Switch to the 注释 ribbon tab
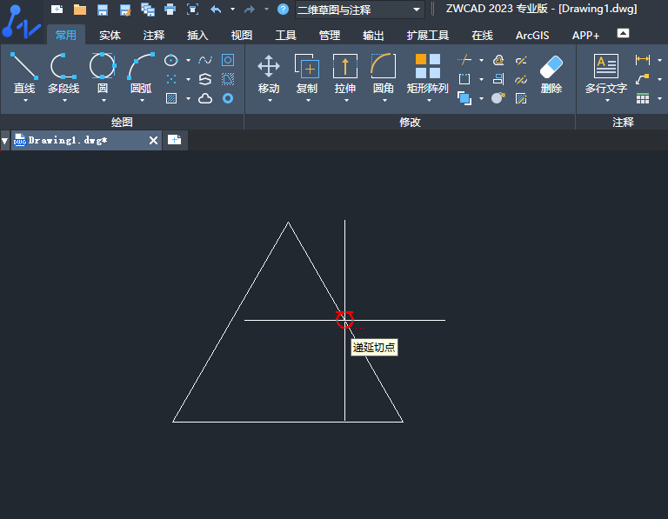The image size is (668, 519). pos(154,36)
